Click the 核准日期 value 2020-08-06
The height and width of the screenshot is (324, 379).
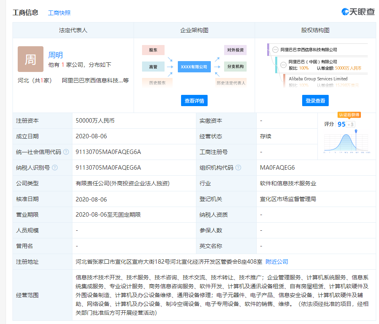pyautogui.click(x=91, y=199)
